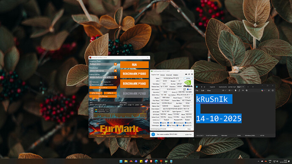
Task: Open File Explorer from the taskbar
Action: coord(126,161)
